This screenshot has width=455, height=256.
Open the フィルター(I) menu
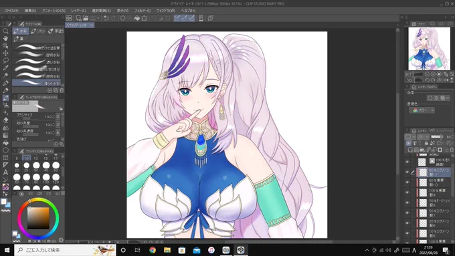point(142,11)
